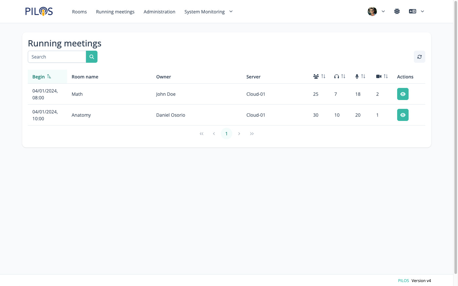Viewport: 458px width, 286px height.
Task: View the Anatomy room
Action: click(x=403, y=115)
